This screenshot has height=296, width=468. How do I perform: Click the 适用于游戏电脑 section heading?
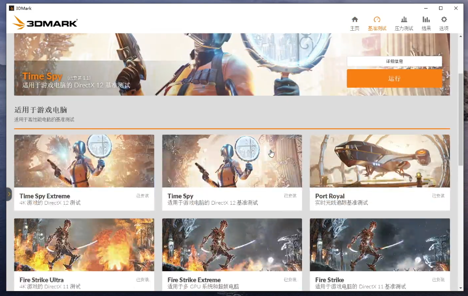click(41, 110)
